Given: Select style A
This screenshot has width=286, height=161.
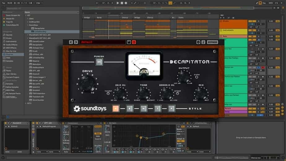Looking at the screenshot, I should click(x=116, y=109).
